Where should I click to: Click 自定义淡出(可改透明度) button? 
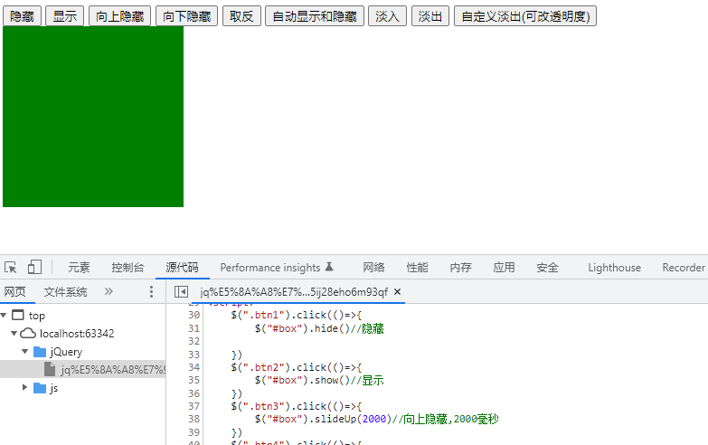point(525,16)
